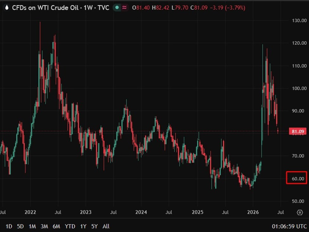The width and height of the screenshot is (309, 232).
Task: Click the 2024 label on time axis
Action: coord(141,212)
